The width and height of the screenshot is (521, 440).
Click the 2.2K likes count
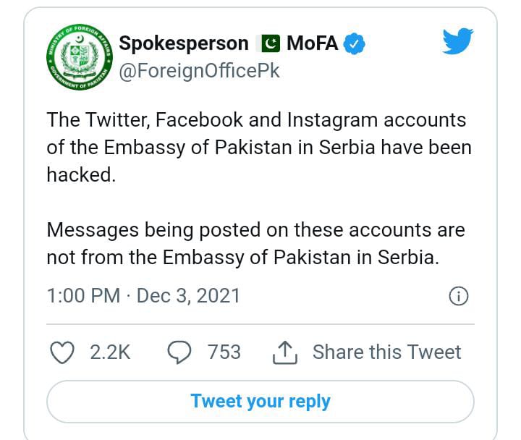(x=110, y=352)
